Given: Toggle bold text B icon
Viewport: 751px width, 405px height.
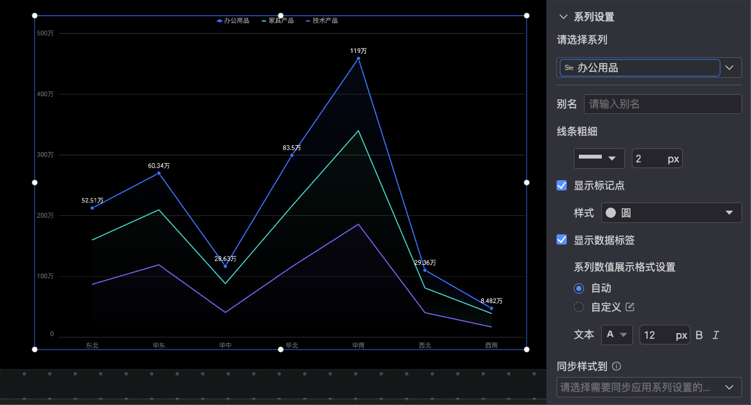Looking at the screenshot, I should 699,335.
